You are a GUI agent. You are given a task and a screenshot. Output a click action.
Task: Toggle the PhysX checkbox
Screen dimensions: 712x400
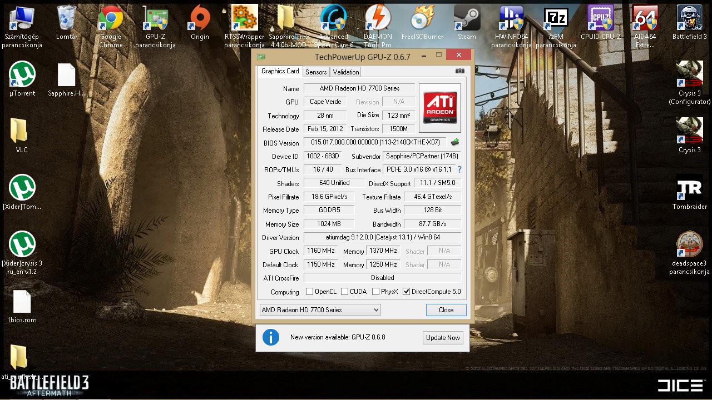click(376, 292)
